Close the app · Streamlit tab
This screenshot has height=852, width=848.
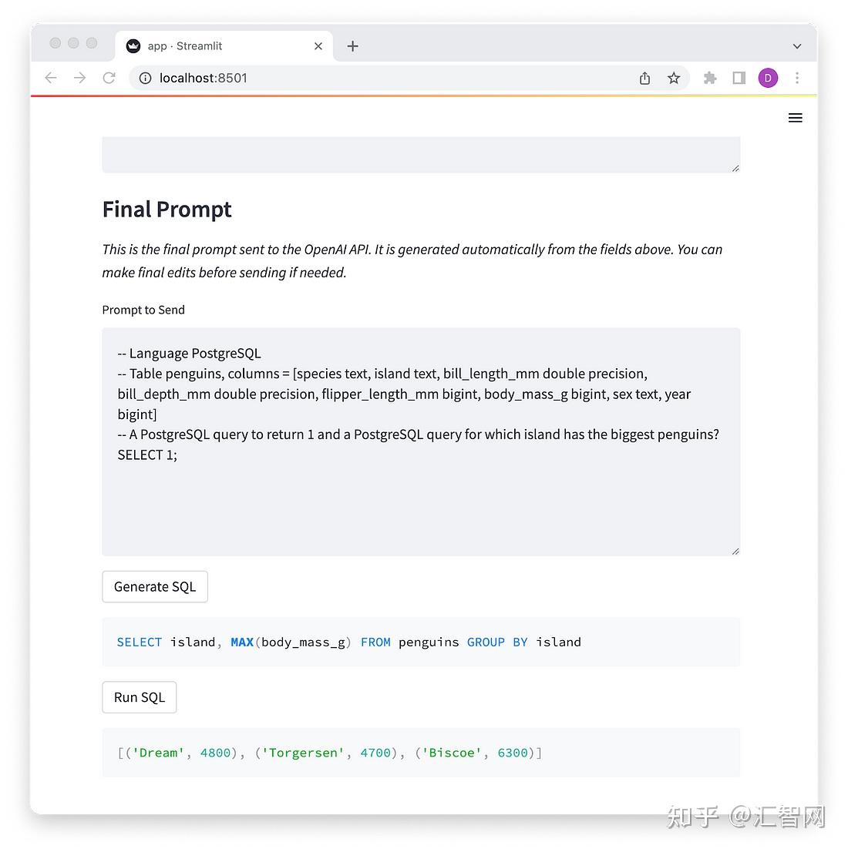point(318,46)
